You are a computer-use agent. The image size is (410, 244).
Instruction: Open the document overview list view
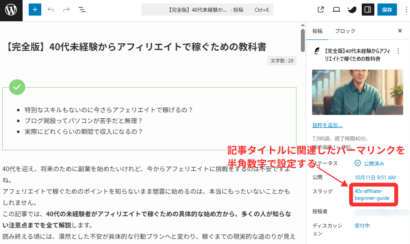coord(82,10)
